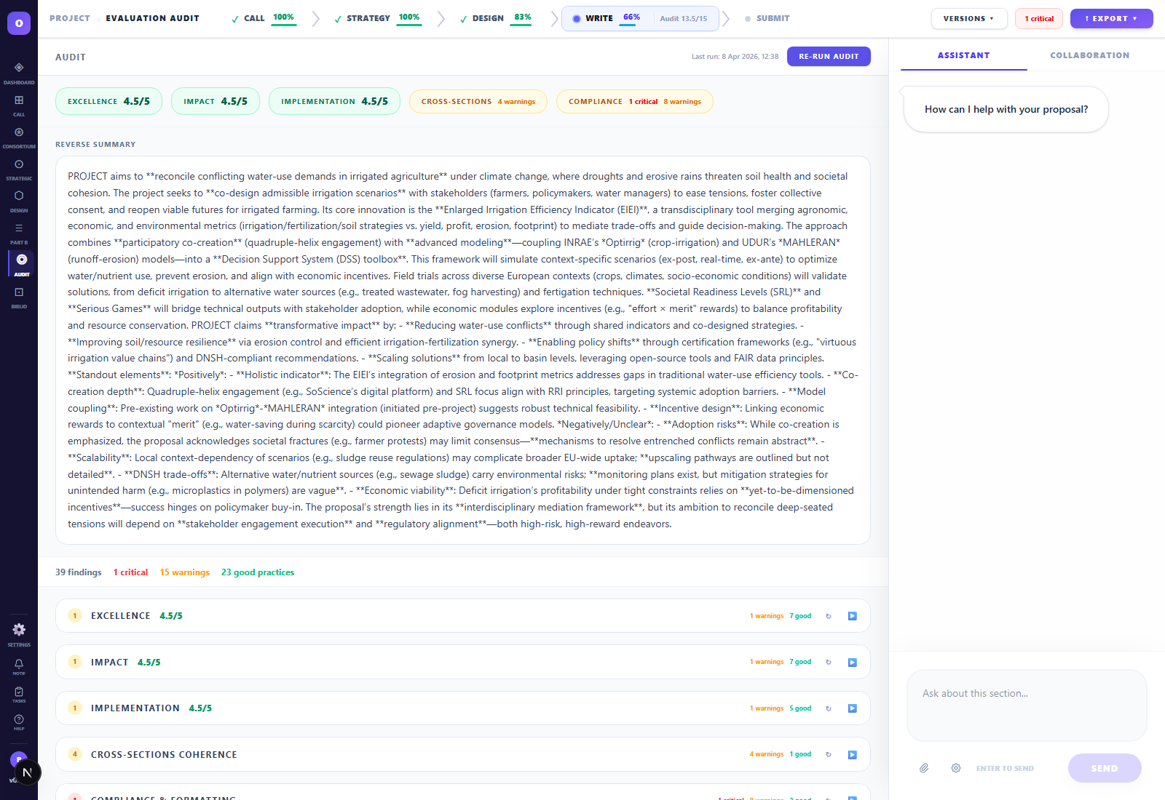This screenshot has width=1165, height=800.
Task: Filter findings by 15 warnings
Action: click(x=184, y=572)
